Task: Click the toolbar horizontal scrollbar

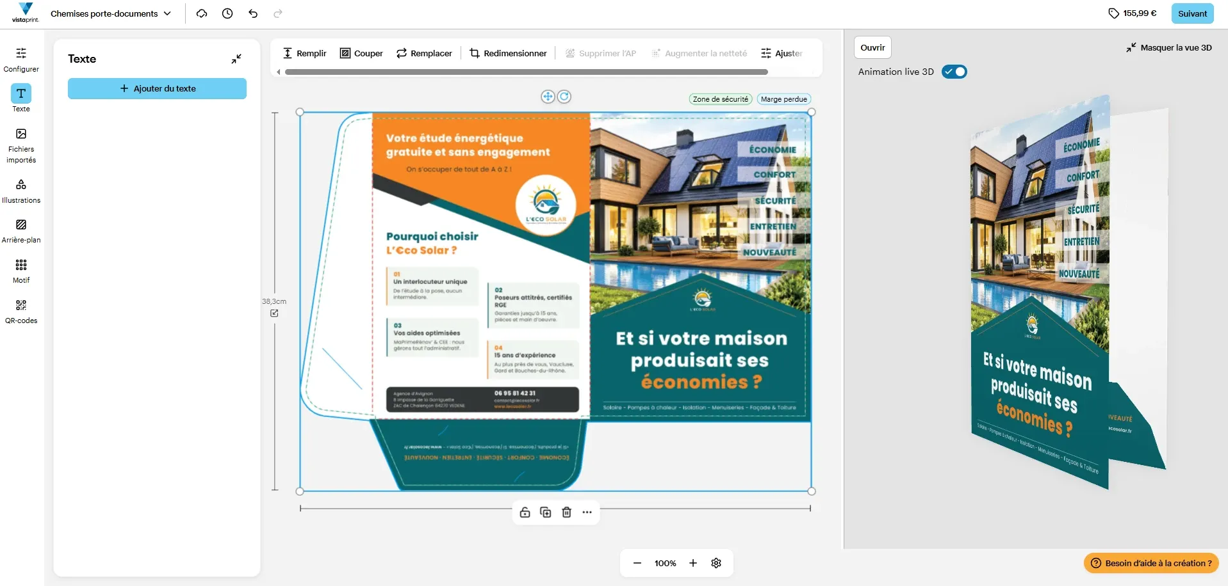Action: pos(526,72)
